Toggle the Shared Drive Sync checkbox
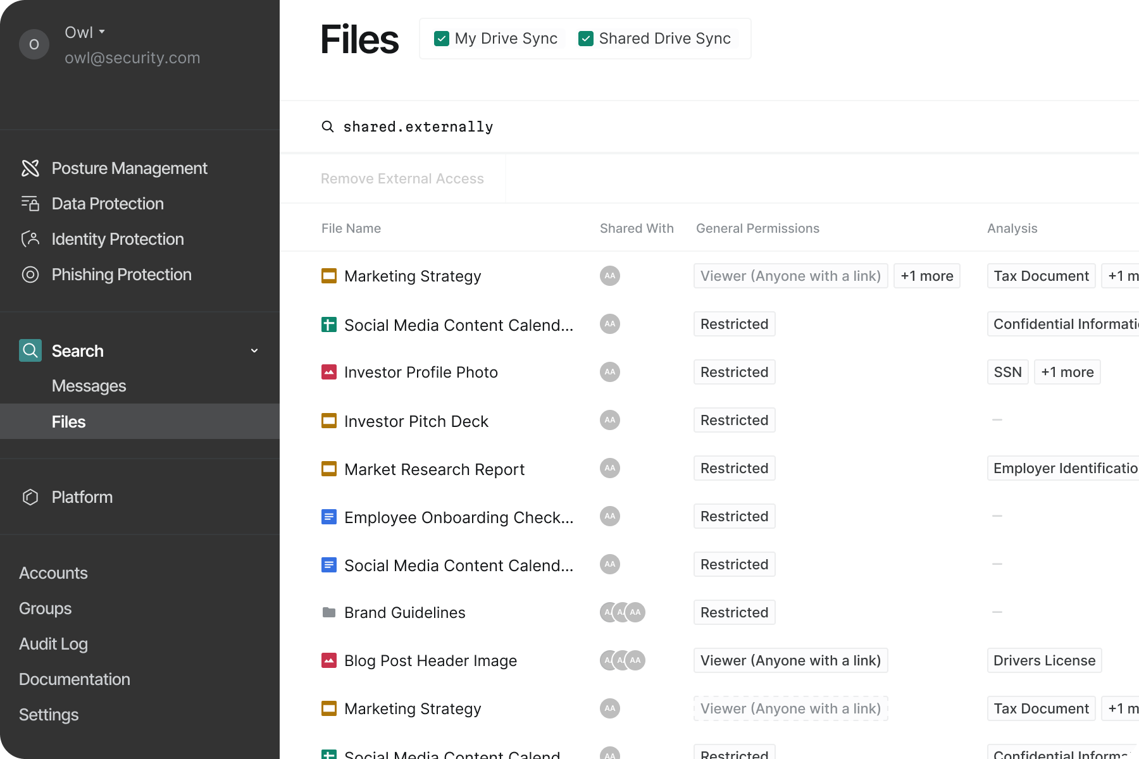Screen dimensions: 1139x759 click(586, 39)
